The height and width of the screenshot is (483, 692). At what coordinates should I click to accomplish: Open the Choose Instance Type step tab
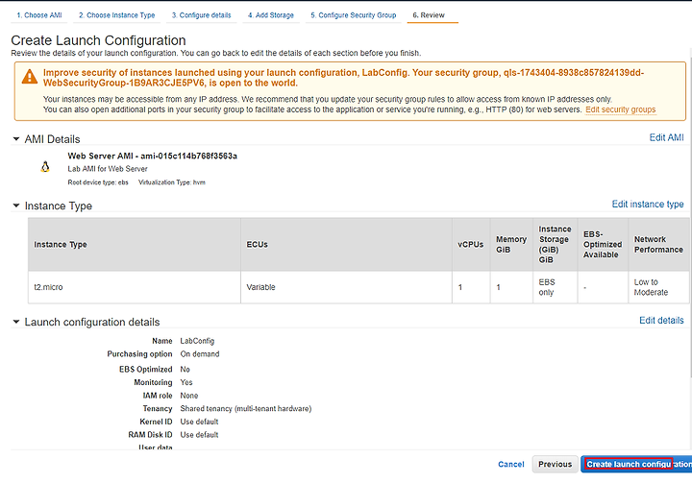pos(116,15)
